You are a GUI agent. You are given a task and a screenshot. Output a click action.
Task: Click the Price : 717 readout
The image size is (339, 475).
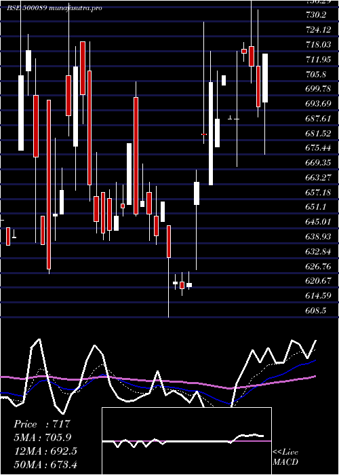pyautogui.click(x=42, y=424)
